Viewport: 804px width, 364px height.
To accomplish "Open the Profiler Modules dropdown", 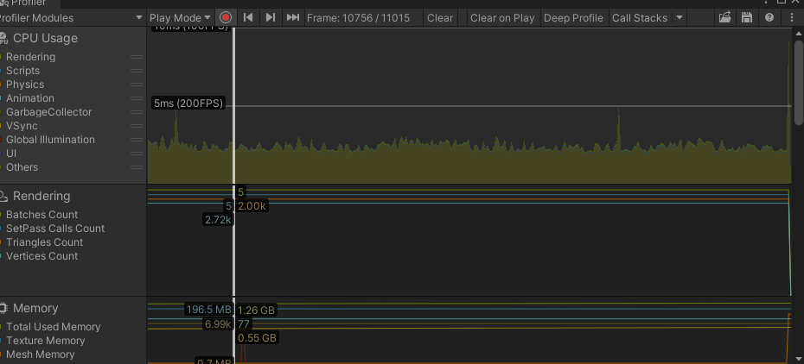I will click(71, 17).
